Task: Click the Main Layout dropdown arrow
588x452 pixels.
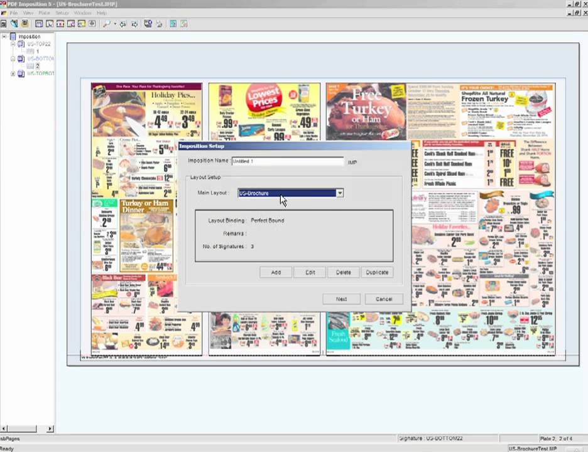Action: click(340, 193)
